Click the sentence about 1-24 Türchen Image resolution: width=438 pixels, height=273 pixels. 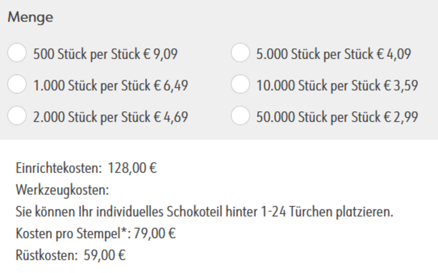[x=203, y=214]
